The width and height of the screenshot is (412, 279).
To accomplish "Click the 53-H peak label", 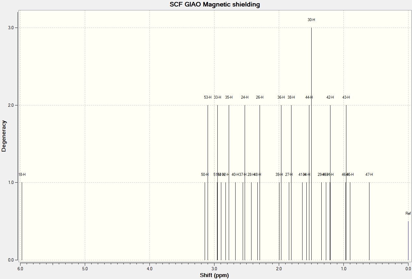I will click(x=208, y=97).
